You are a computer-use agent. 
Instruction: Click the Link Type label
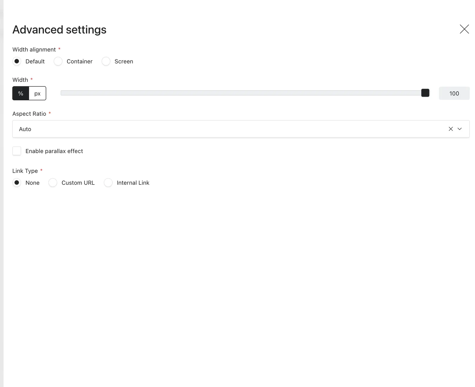[25, 171]
